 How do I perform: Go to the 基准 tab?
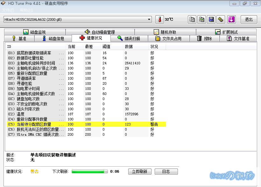point(19,39)
